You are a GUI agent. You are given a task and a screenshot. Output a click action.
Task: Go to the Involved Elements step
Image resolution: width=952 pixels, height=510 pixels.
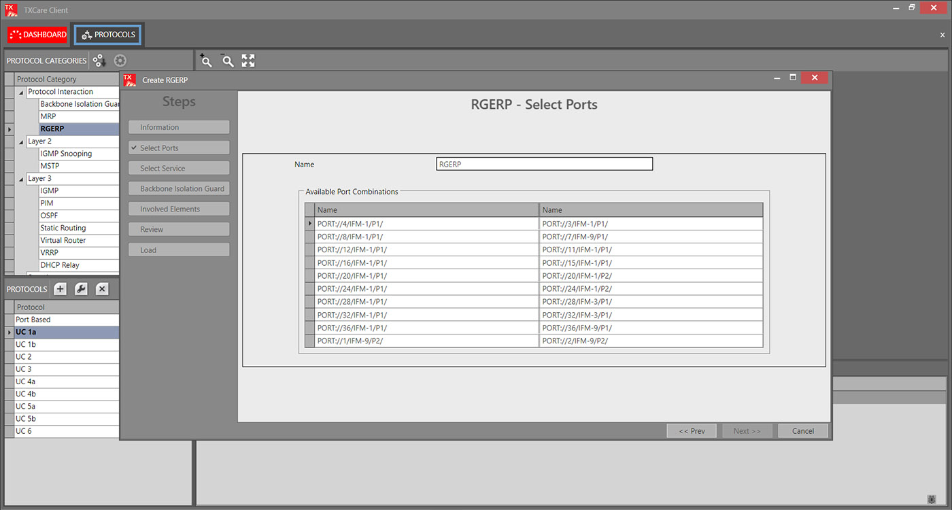click(x=179, y=209)
